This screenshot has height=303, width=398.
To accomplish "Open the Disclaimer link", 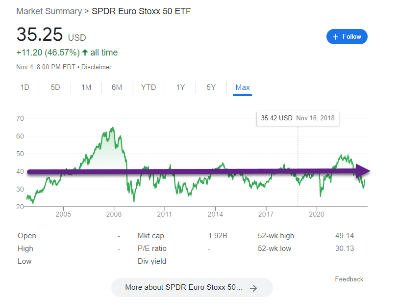I will (96, 67).
